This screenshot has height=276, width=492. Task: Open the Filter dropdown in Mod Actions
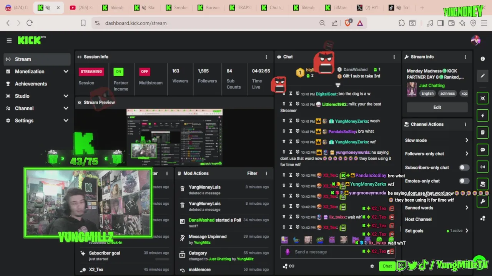tap(252, 173)
